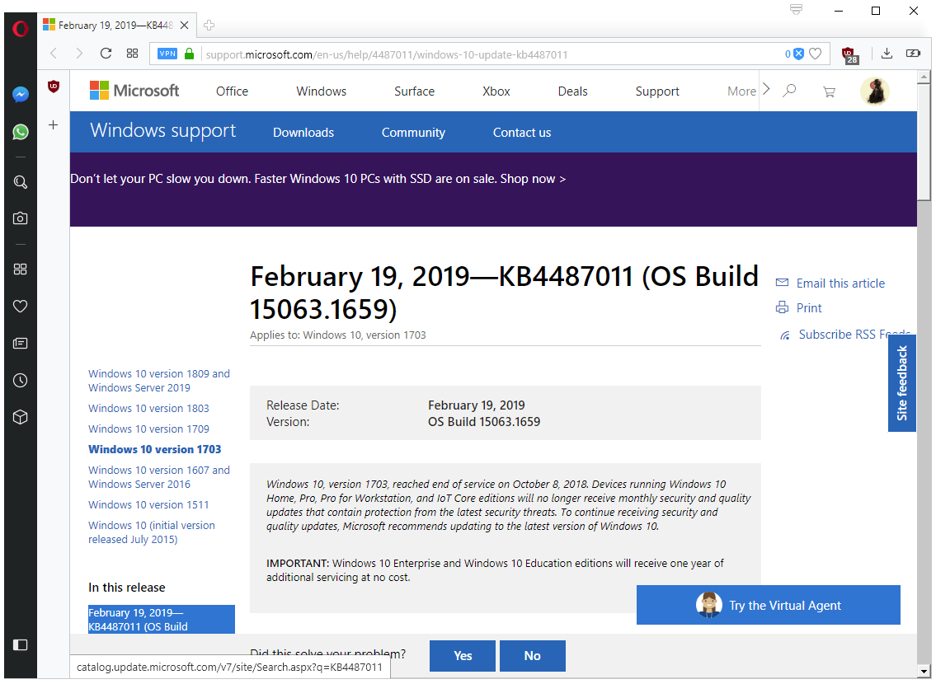The height and width of the screenshot is (684, 936).
Task: Click the Microsoft logo
Action: point(134,91)
